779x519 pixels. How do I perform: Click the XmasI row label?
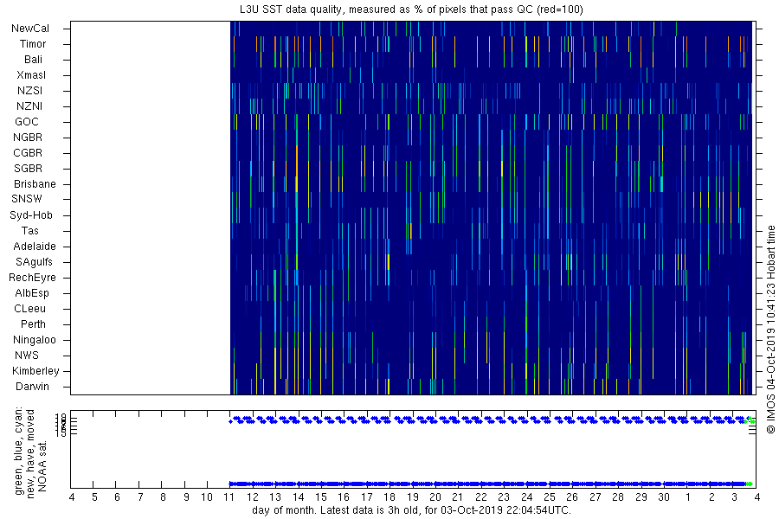pyautogui.click(x=31, y=75)
